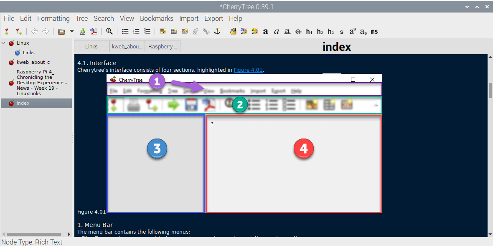Open the Import menu
Viewport: 493px width, 247px height.
(189, 18)
